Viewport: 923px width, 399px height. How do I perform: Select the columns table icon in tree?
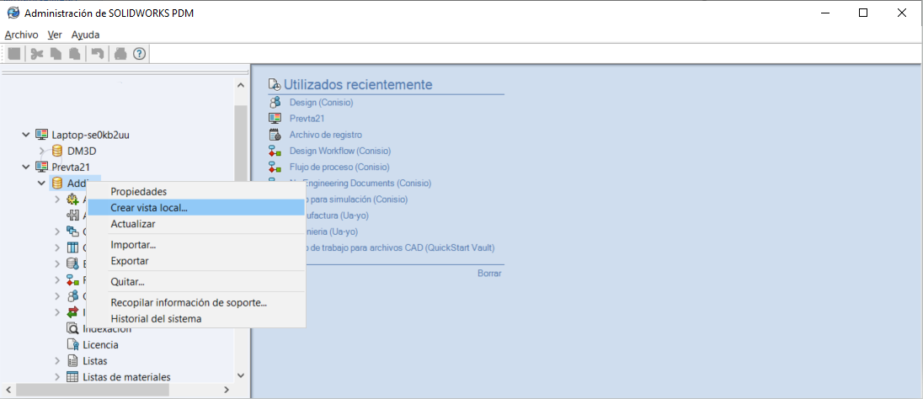coord(73,247)
